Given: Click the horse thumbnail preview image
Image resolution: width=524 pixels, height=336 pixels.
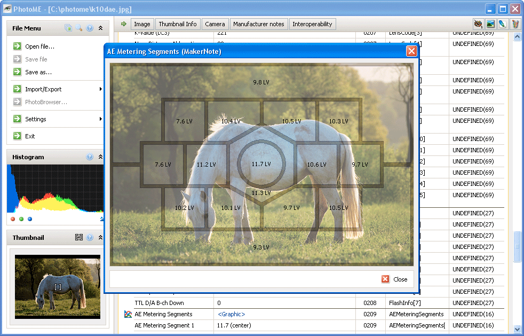Looking at the screenshot, I should (58, 287).
